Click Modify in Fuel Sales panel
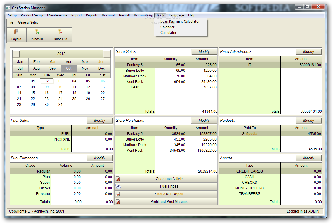333x224 pixels. [99, 121]
